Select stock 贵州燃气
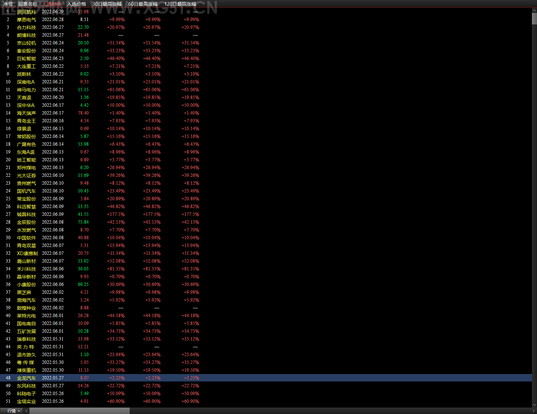 tap(26, 183)
